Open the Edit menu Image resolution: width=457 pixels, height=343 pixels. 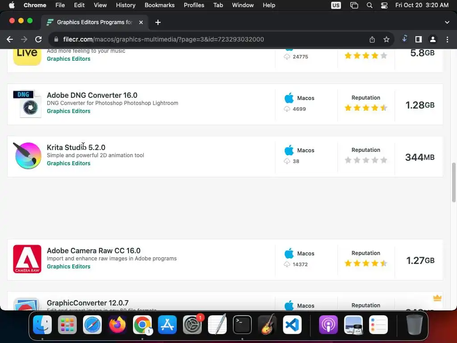(x=79, y=5)
